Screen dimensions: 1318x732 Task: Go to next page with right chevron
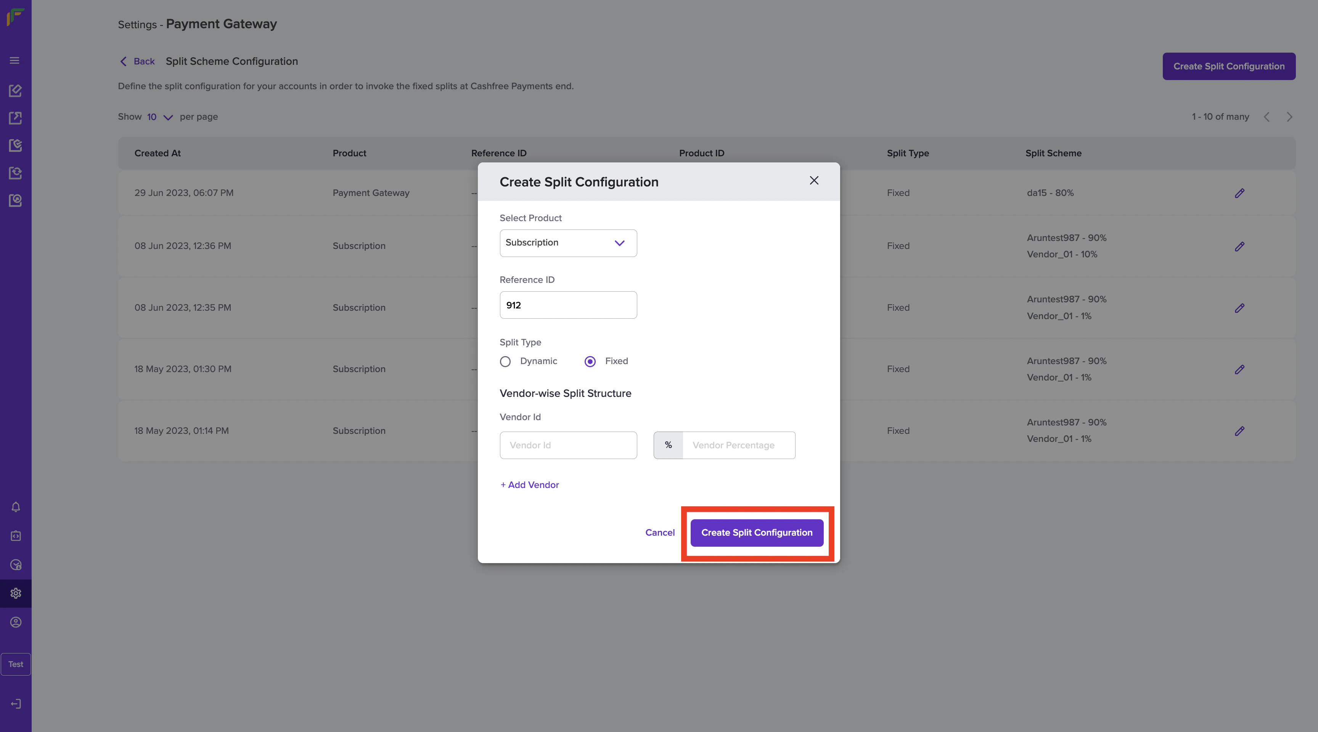1289,117
